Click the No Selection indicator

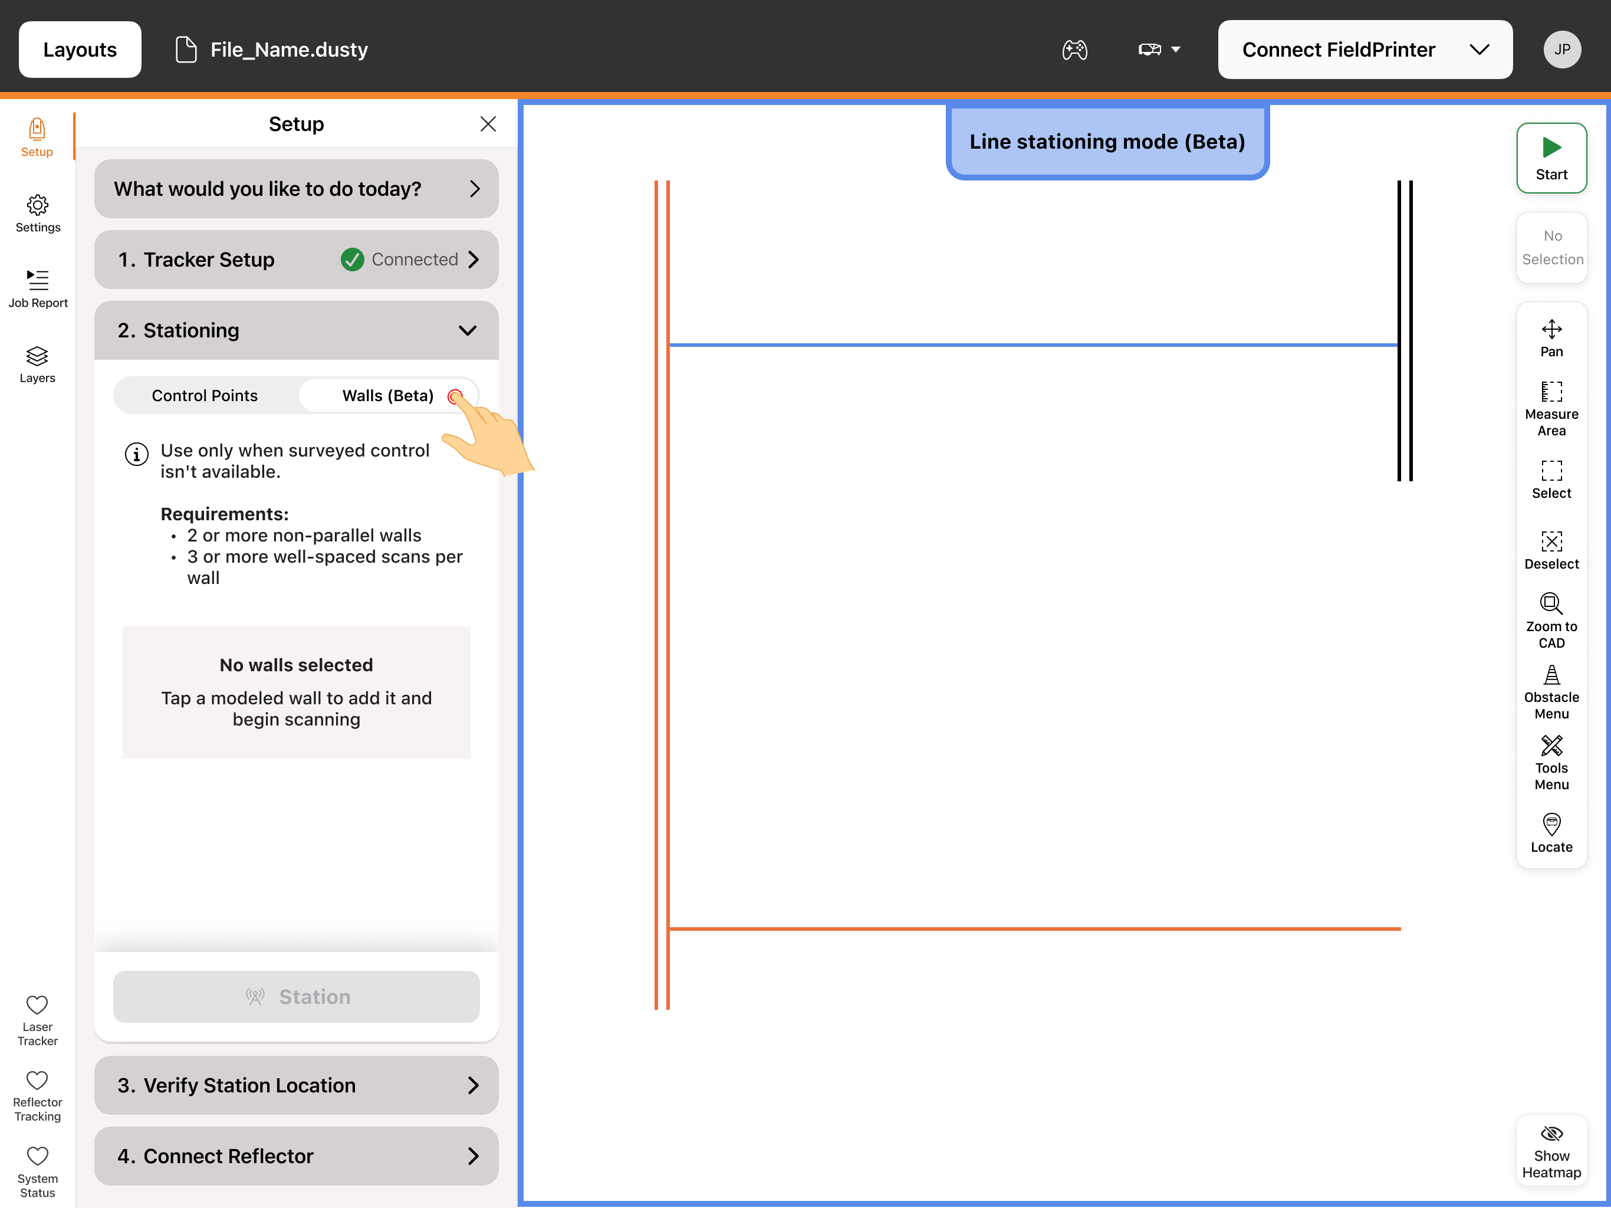tap(1551, 248)
